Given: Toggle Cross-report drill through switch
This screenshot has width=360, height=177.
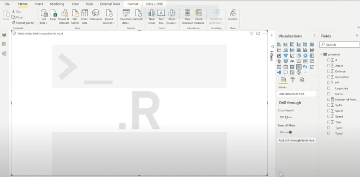Looking at the screenshot, I should pyautogui.click(x=288, y=117).
